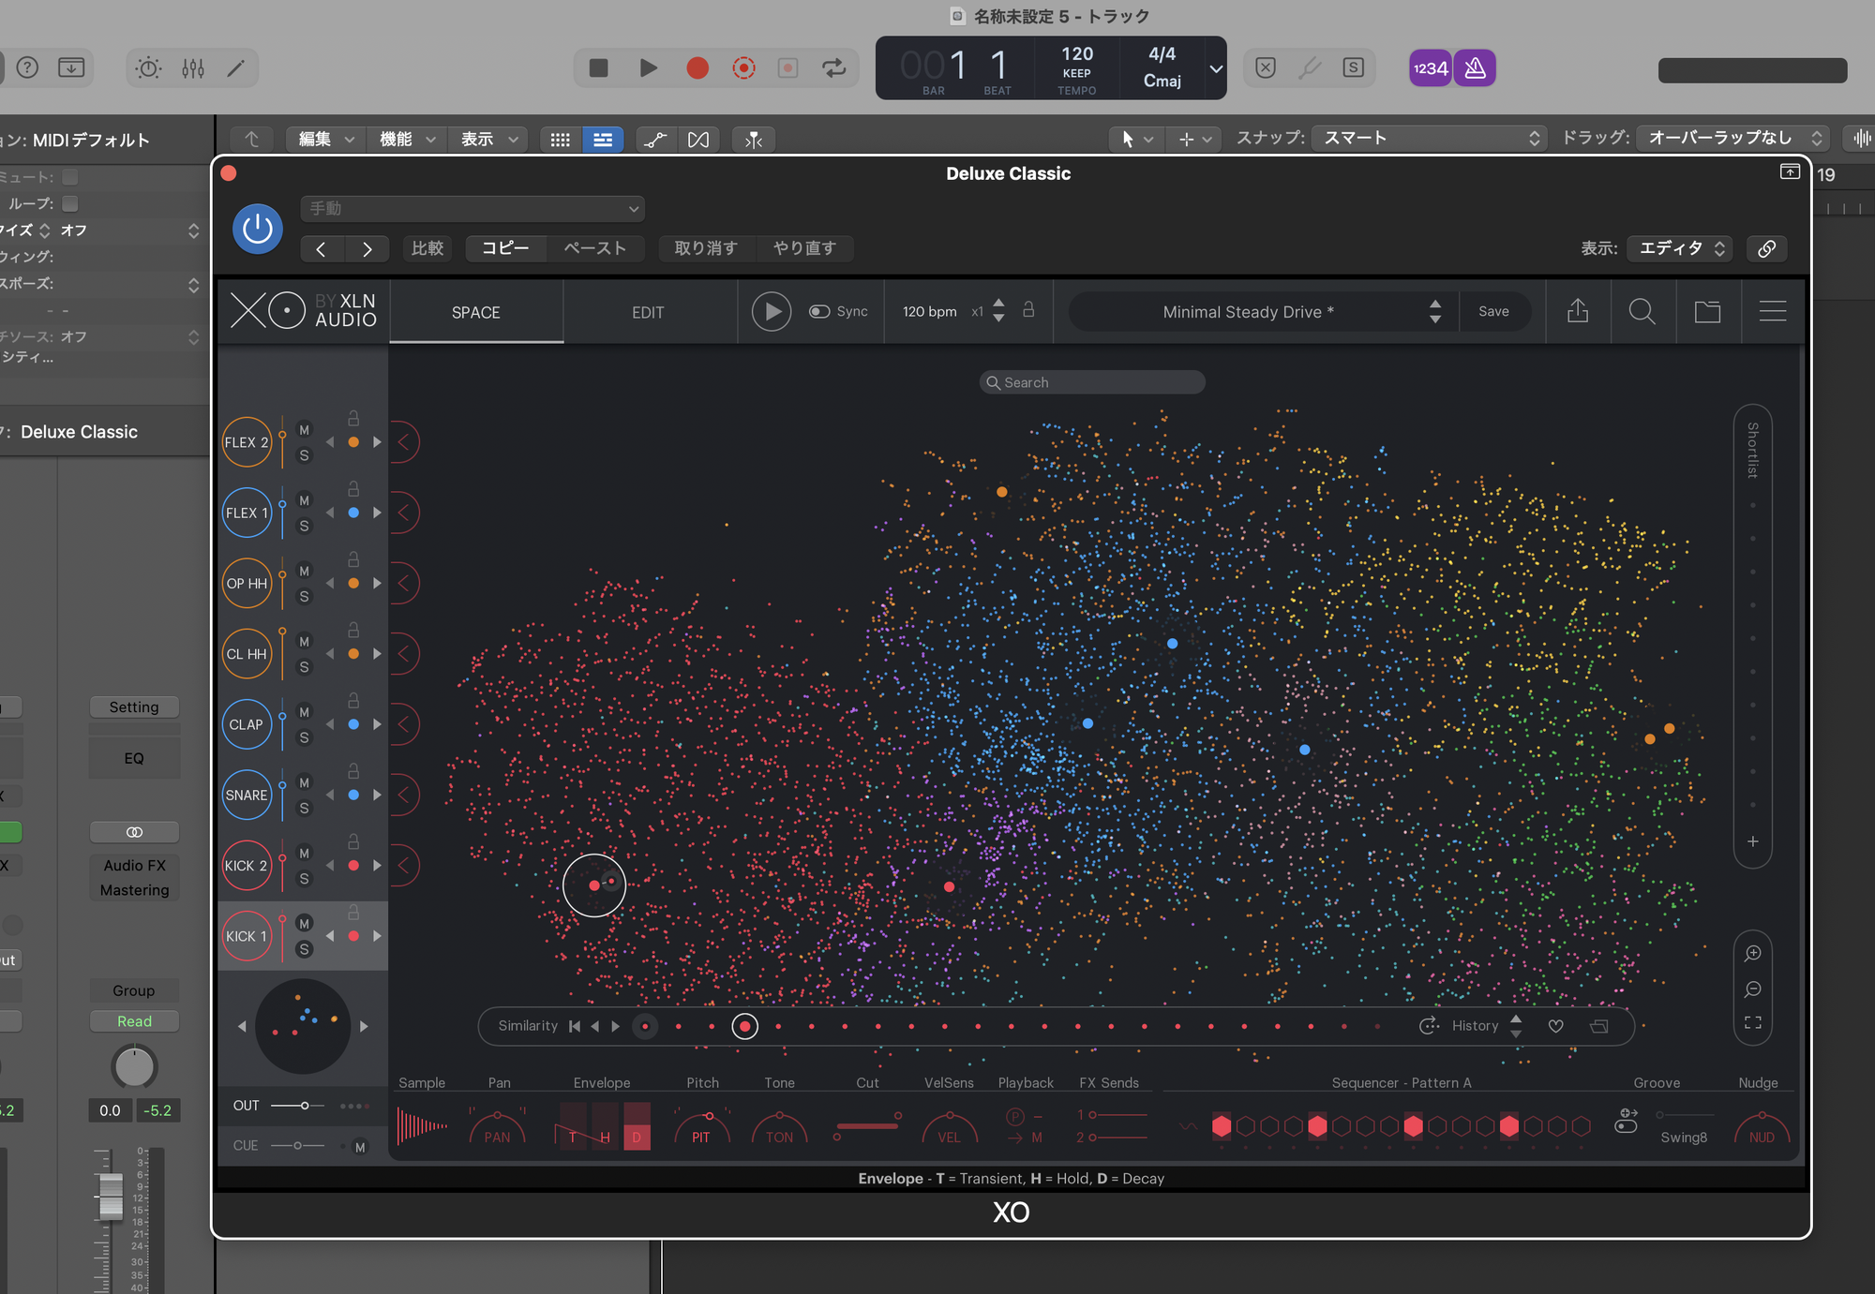Click the Save preset button

(1493, 312)
